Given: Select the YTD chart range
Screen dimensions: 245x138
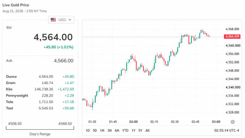Looking at the screenshot, I should click(x=125, y=131).
